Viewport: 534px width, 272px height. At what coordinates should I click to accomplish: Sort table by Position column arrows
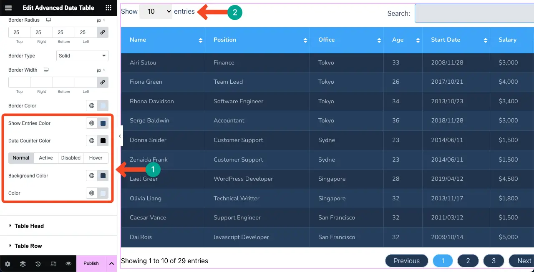point(305,40)
